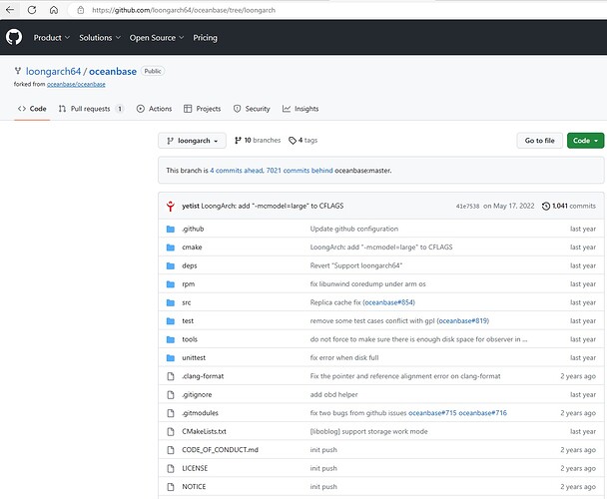Switch to the Code tab
607x499 pixels.
pos(32,109)
